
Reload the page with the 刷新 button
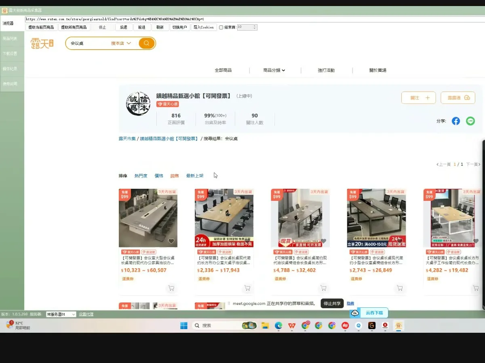coord(160,27)
